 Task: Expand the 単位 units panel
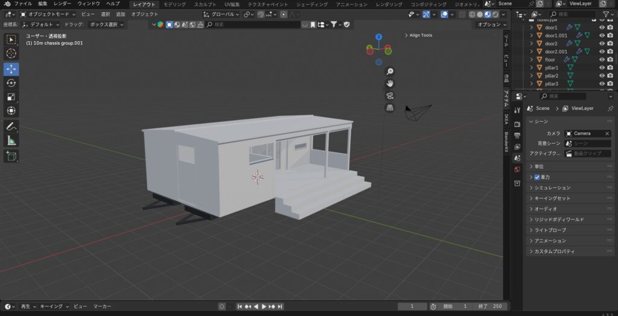click(x=539, y=166)
